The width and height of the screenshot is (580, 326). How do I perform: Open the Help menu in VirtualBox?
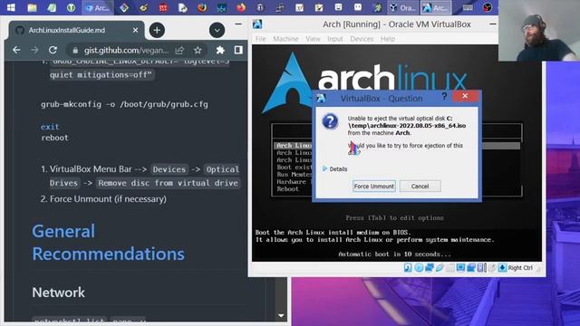[388, 39]
